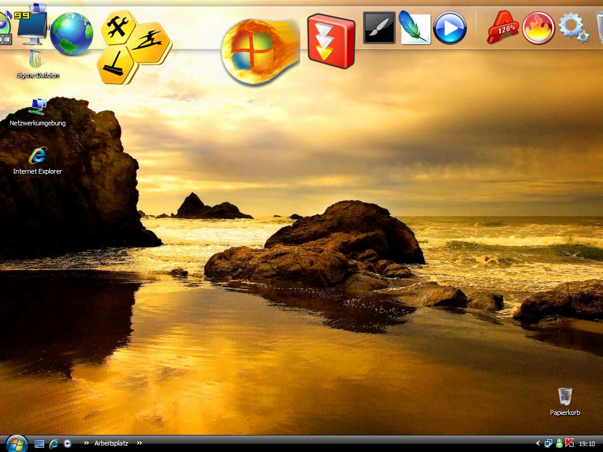Click the network connection tray icon

click(x=548, y=444)
